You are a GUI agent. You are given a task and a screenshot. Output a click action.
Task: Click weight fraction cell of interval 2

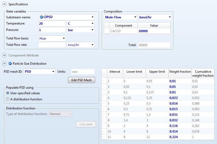tap(180, 87)
